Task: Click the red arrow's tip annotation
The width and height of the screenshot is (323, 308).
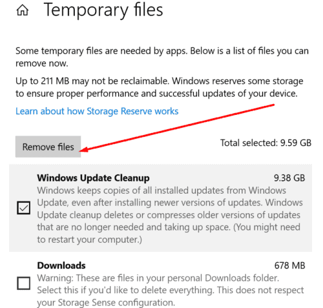Action: 83,150
